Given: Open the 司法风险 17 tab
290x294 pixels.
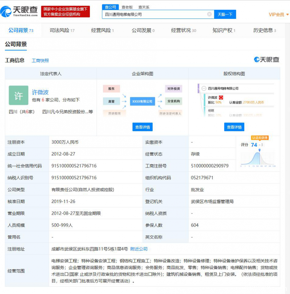Looking at the screenshot, I should [x=62, y=30].
